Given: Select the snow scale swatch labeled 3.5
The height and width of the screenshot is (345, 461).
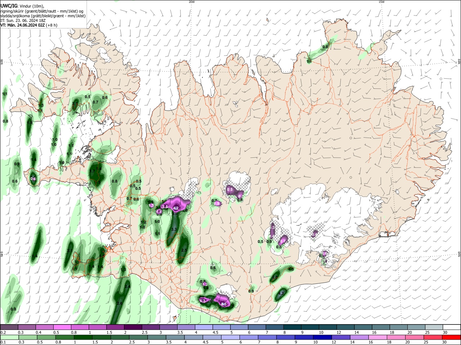Looking at the screenshot, I should pos(186,327).
